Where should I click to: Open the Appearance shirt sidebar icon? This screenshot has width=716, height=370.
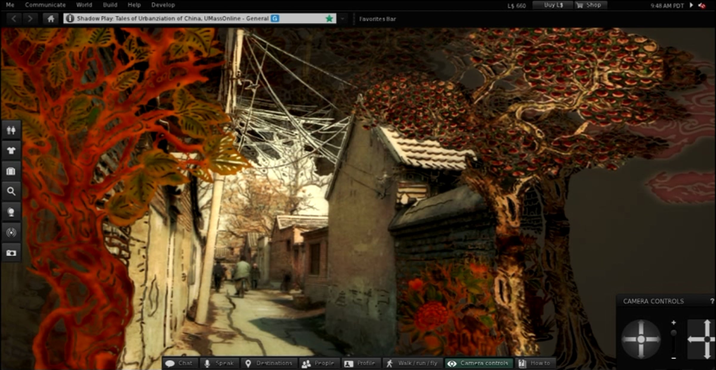coord(11,151)
